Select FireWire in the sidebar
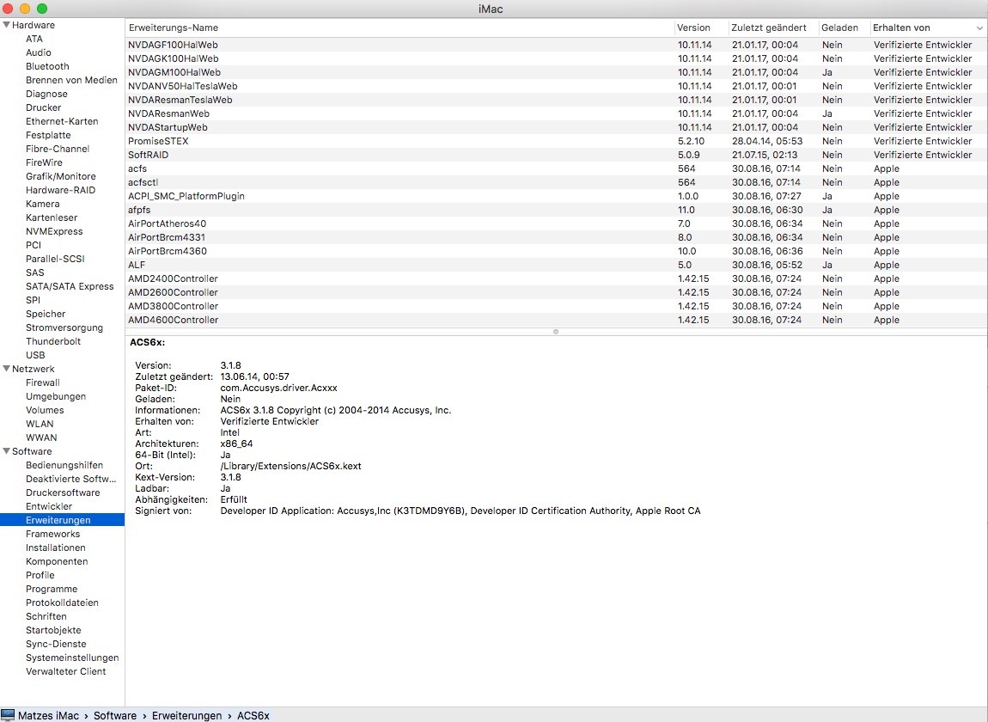The height and width of the screenshot is (722, 988). (44, 162)
